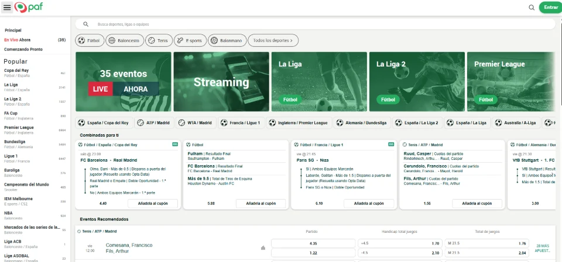Click tennis icon on ATP Madrid combo card
Screen dimensions: 562x262
pyautogui.click(x=405, y=145)
